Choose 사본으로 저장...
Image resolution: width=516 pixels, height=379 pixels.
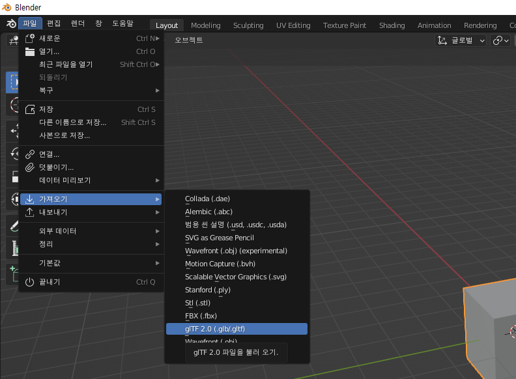(91, 135)
